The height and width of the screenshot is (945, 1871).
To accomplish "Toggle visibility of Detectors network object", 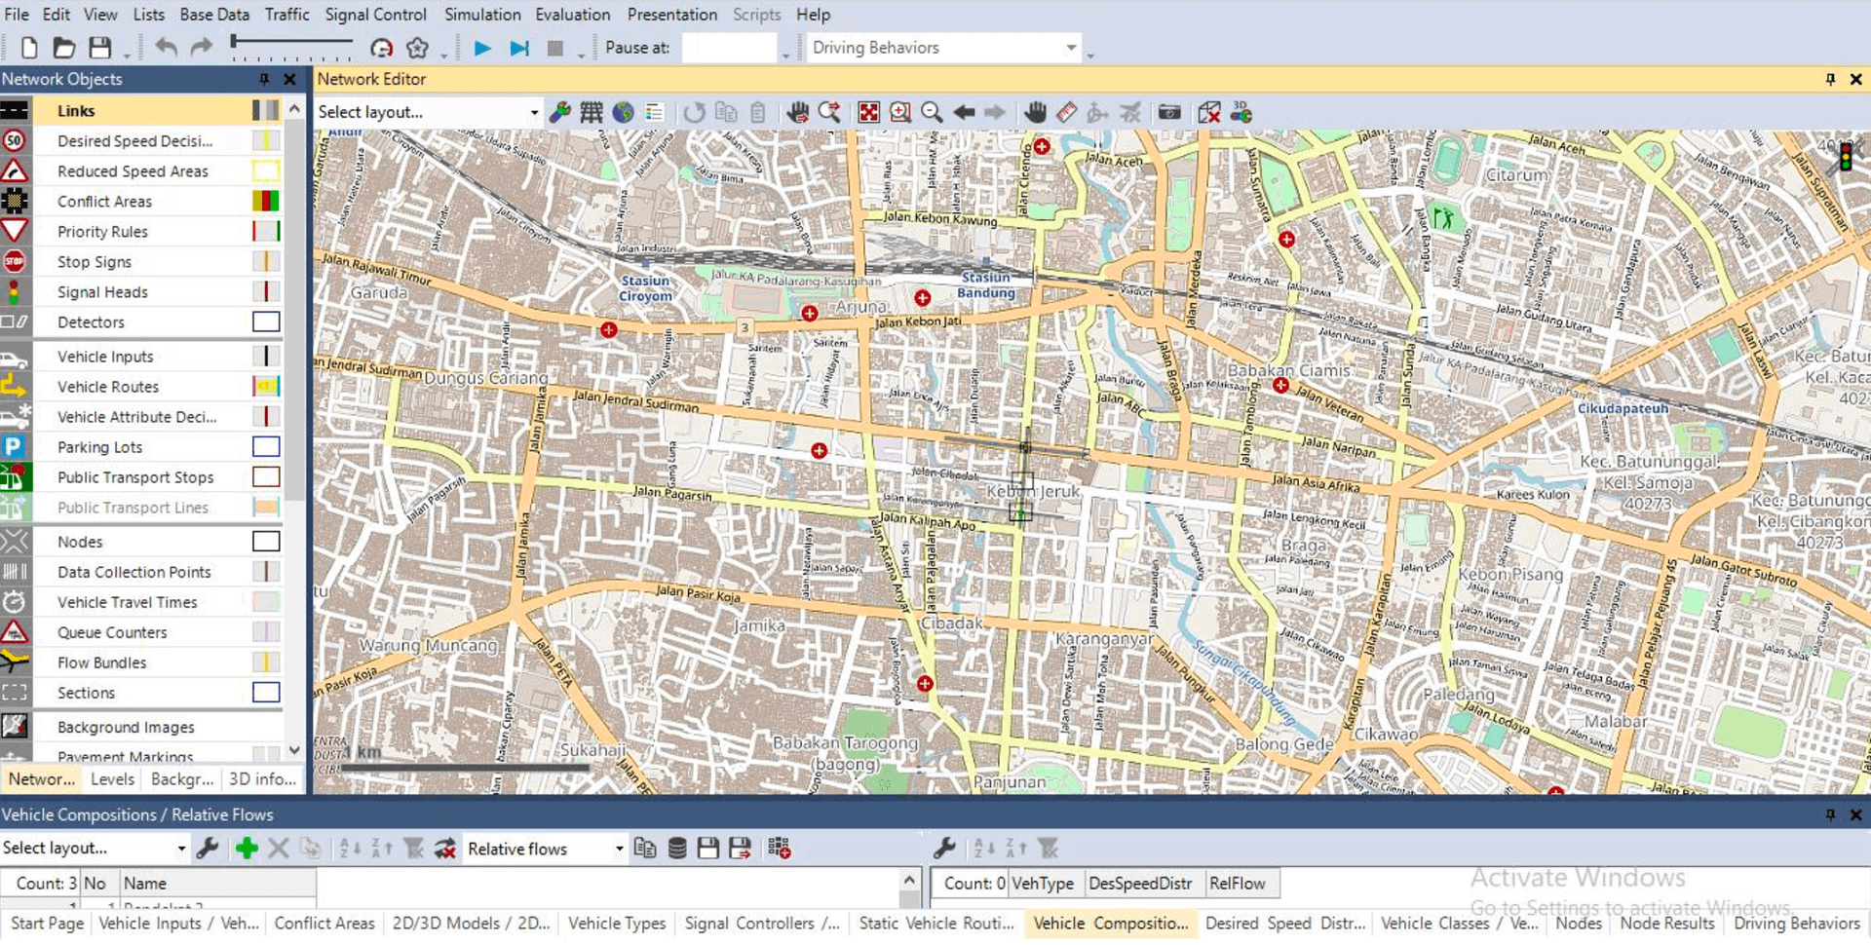I will pos(15,322).
